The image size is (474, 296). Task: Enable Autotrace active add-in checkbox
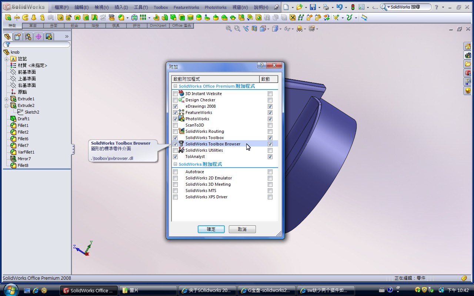point(175,172)
